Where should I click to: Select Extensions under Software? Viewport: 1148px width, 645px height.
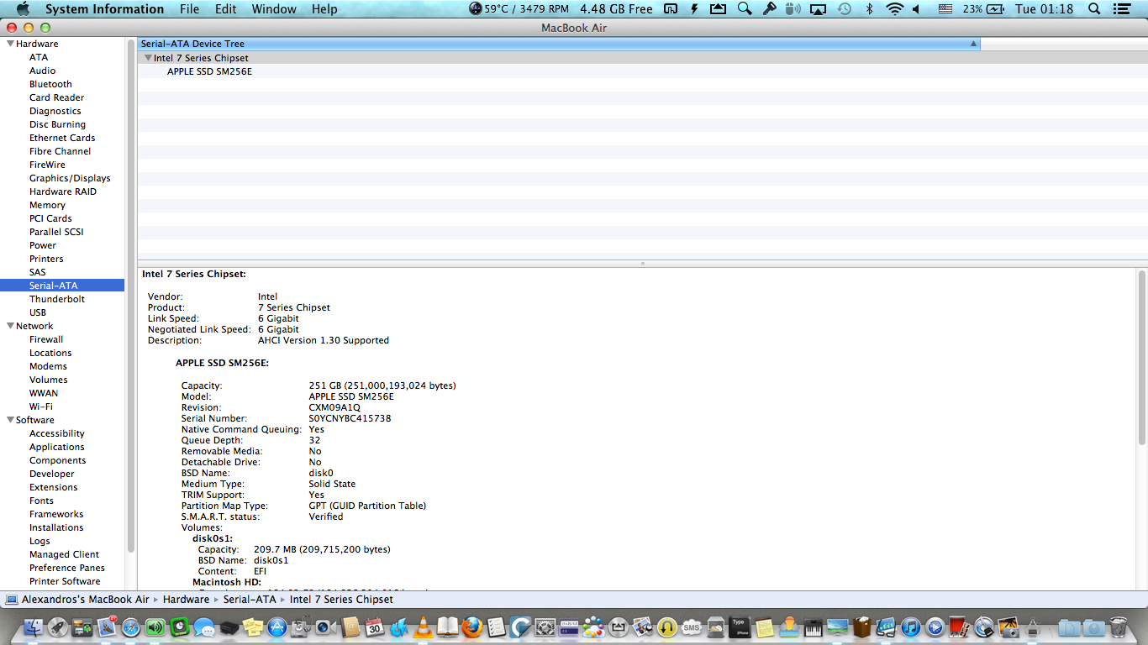click(x=53, y=487)
